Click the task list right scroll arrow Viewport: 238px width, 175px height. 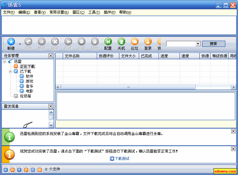point(233,87)
